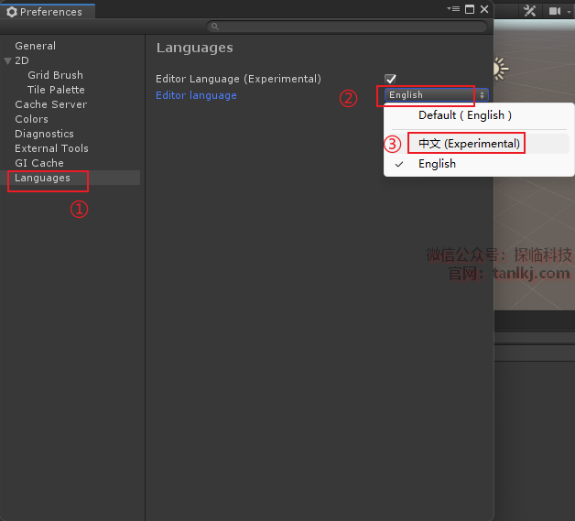Choose 中文 (Experimental) language
The height and width of the screenshot is (521, 575).
469,144
